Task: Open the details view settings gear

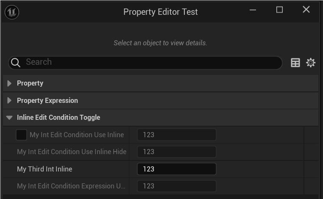Action: point(311,63)
